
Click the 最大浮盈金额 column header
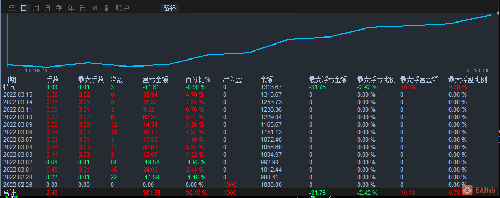coord(420,80)
